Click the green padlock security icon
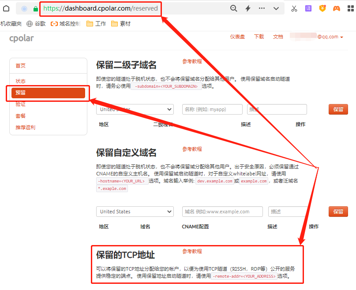Image resolution: width=356 pixels, height=290 pixels. click(36, 8)
